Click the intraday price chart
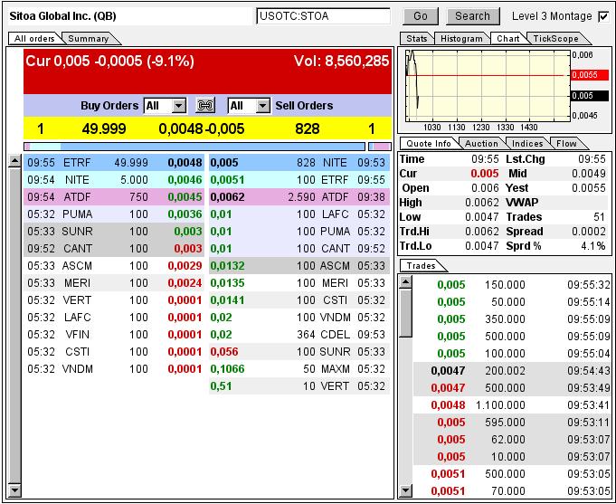This screenshot has width=616, height=504. (488, 85)
